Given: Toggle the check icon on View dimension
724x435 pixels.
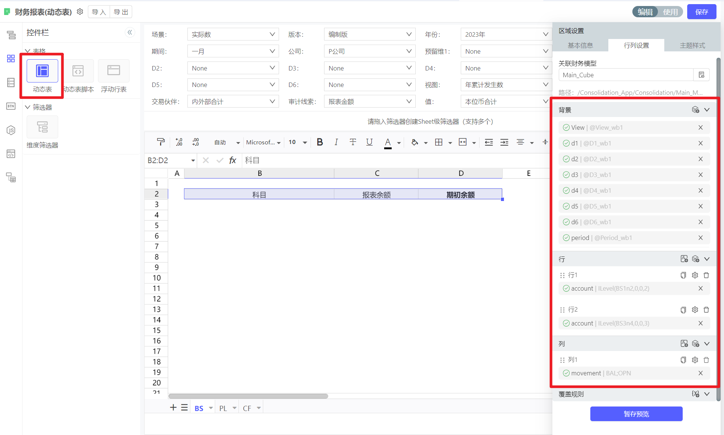Looking at the screenshot, I should [566, 127].
